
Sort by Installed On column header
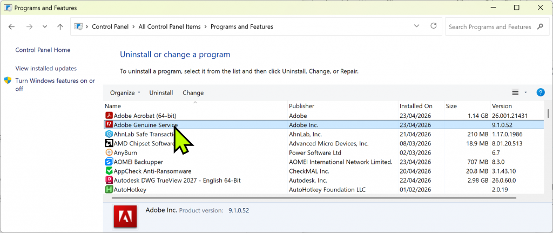421,106
